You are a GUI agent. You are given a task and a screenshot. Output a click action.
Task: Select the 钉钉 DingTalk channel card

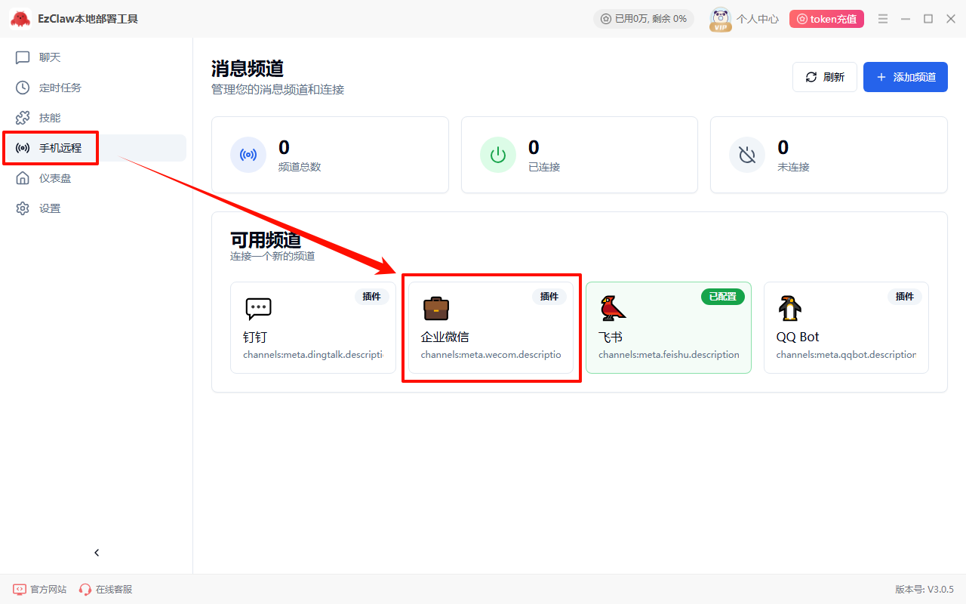[312, 328]
